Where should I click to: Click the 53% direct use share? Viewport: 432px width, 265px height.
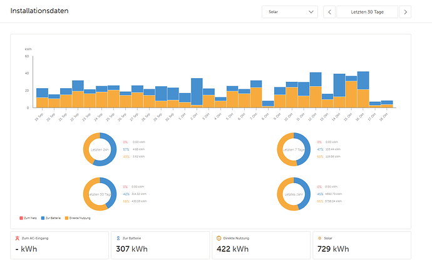pos(320,156)
